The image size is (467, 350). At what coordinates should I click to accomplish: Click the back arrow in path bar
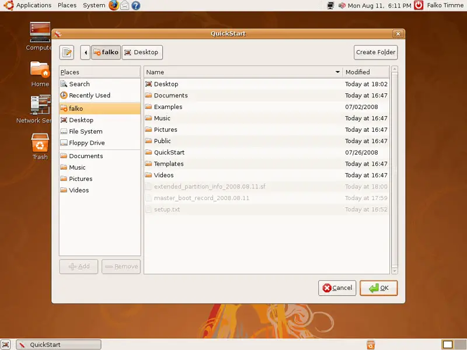pyautogui.click(x=85, y=52)
